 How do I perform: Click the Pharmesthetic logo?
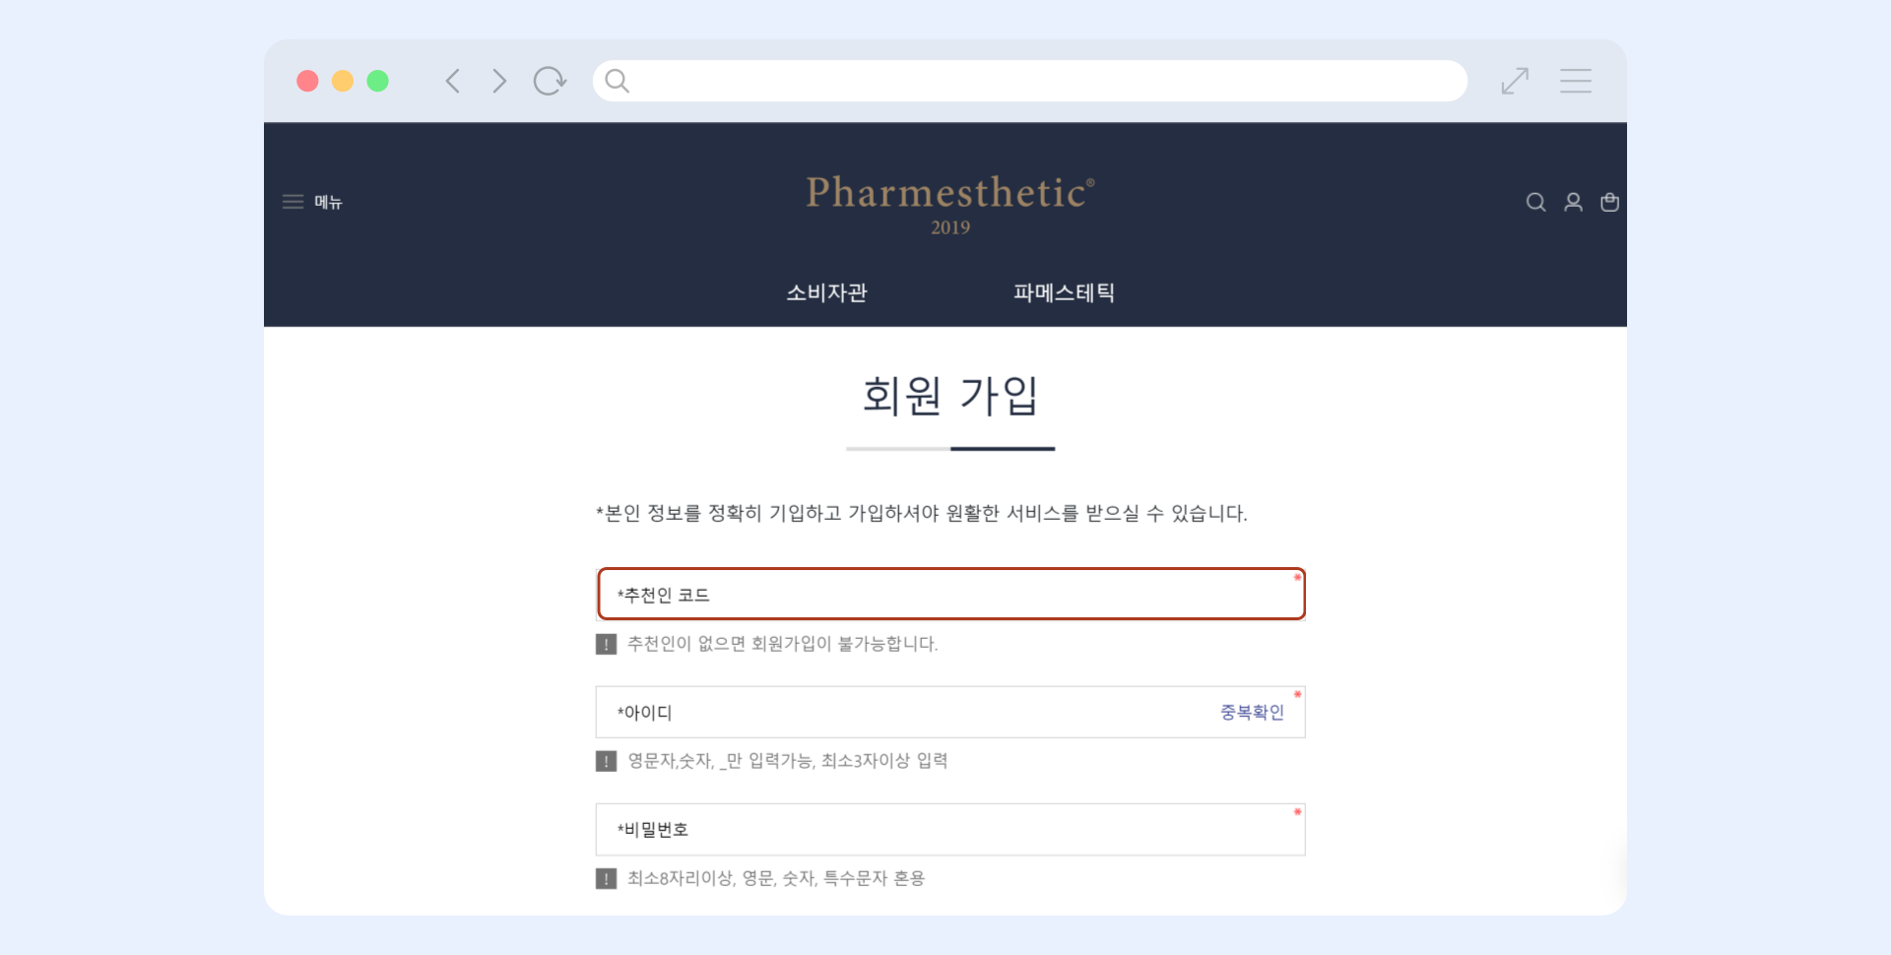click(949, 194)
